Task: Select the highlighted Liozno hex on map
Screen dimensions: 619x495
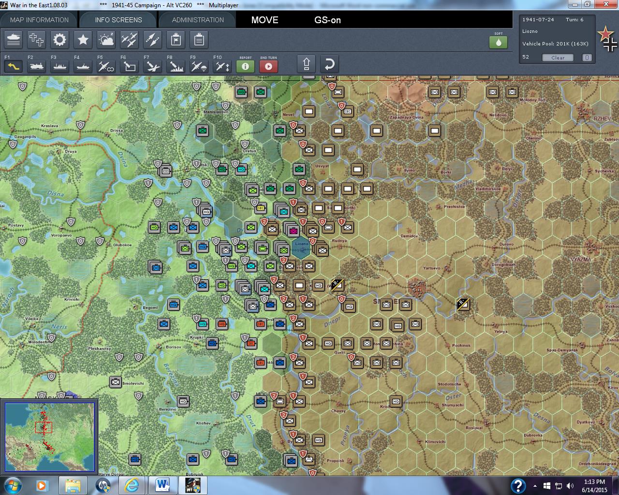Action: point(301,247)
